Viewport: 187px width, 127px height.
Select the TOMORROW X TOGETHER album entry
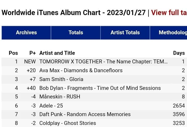pos(103,62)
